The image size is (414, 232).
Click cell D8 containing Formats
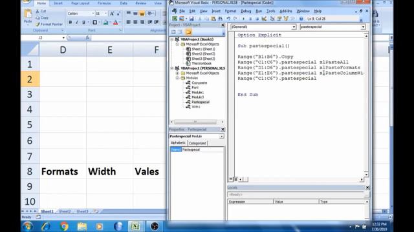pos(63,171)
